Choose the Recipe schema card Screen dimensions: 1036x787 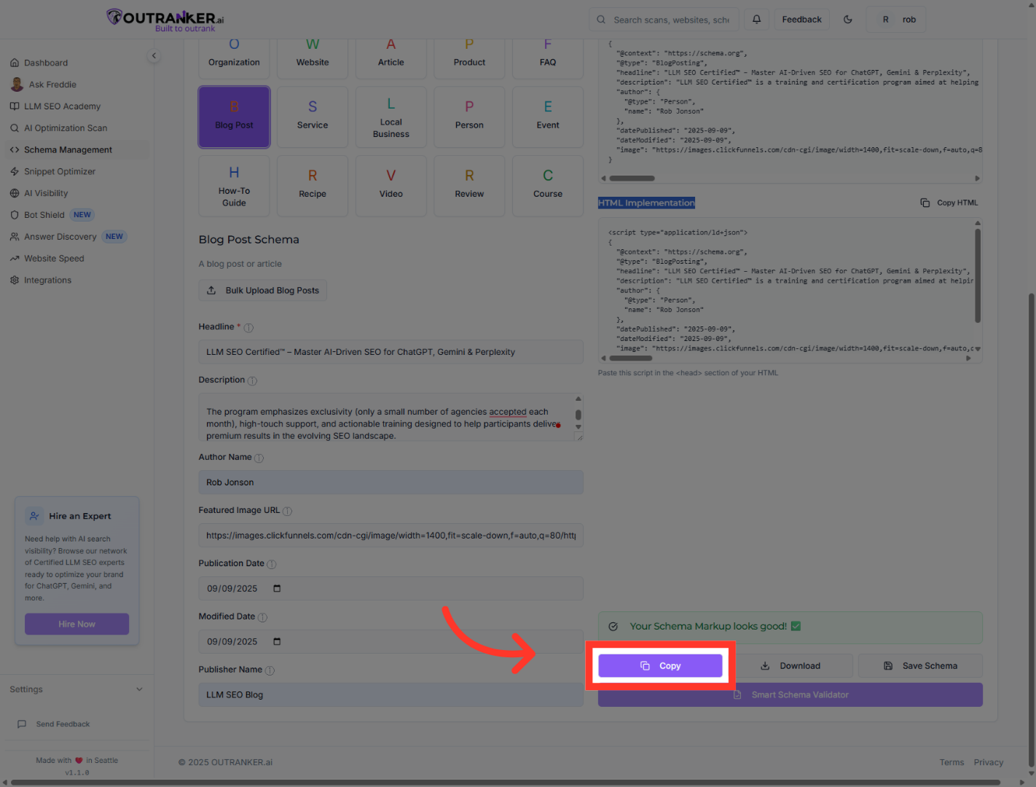point(313,186)
